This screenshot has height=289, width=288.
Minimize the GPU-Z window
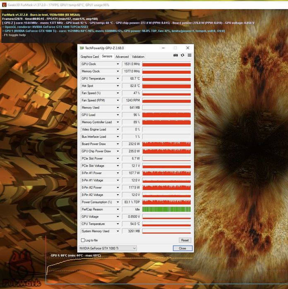point(163,48)
